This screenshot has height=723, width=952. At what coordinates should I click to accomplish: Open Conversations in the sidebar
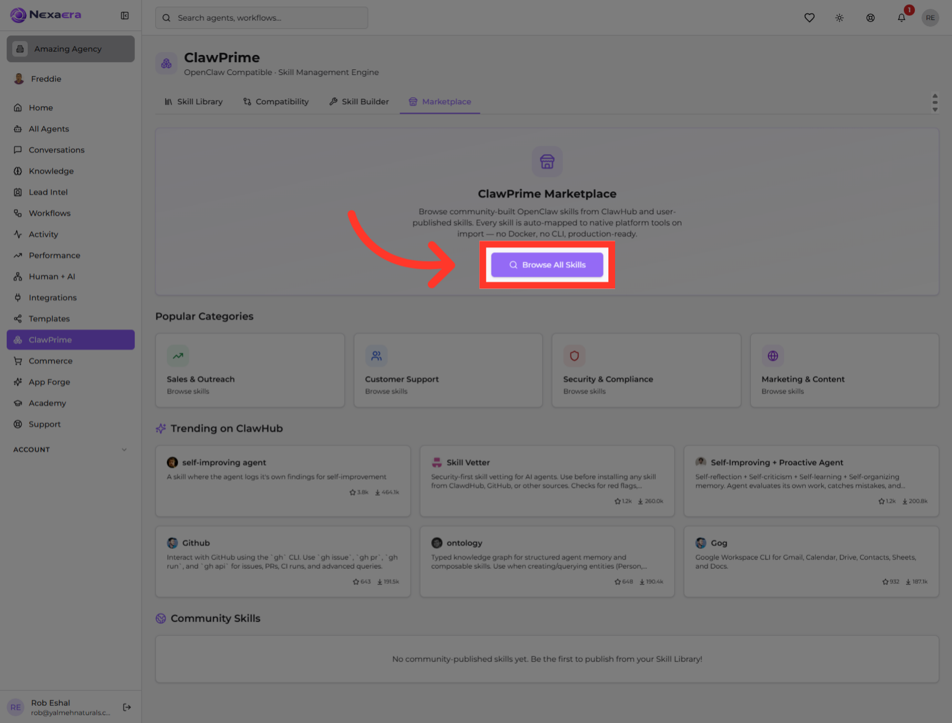pyautogui.click(x=70, y=150)
